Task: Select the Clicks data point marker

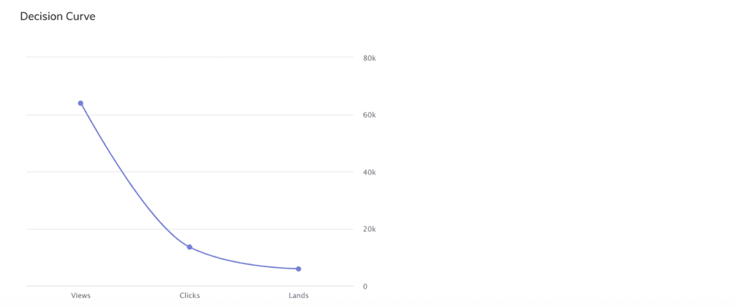Action: pos(189,247)
